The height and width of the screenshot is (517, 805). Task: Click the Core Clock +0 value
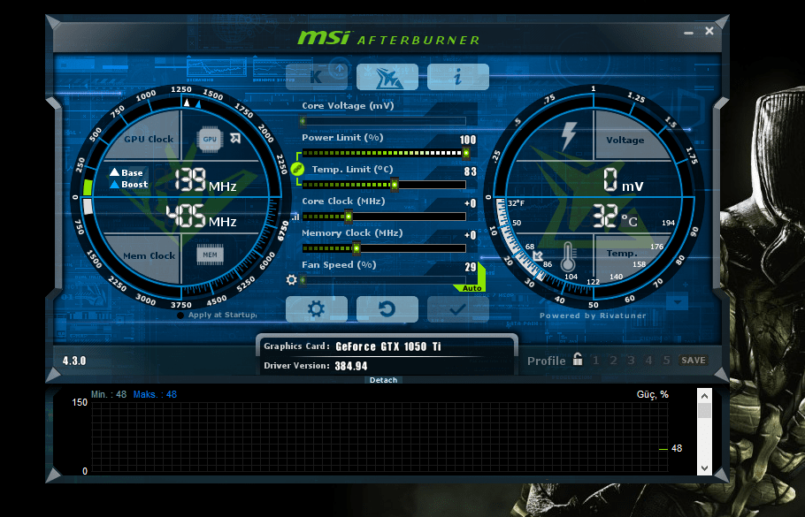(x=471, y=203)
